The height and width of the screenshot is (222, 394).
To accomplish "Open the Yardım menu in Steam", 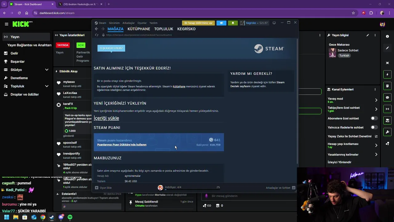I will pyautogui.click(x=153, y=23).
